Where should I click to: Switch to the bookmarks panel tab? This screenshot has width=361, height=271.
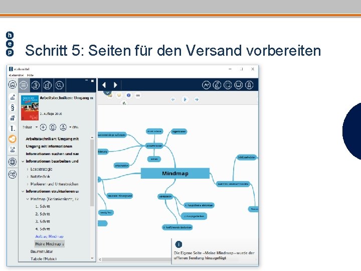pyautogui.click(x=36, y=85)
